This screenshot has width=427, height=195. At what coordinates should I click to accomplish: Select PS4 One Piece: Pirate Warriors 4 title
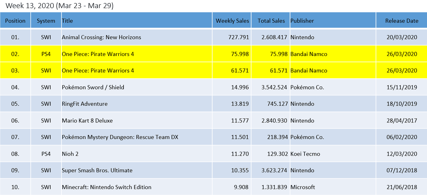[98, 54]
